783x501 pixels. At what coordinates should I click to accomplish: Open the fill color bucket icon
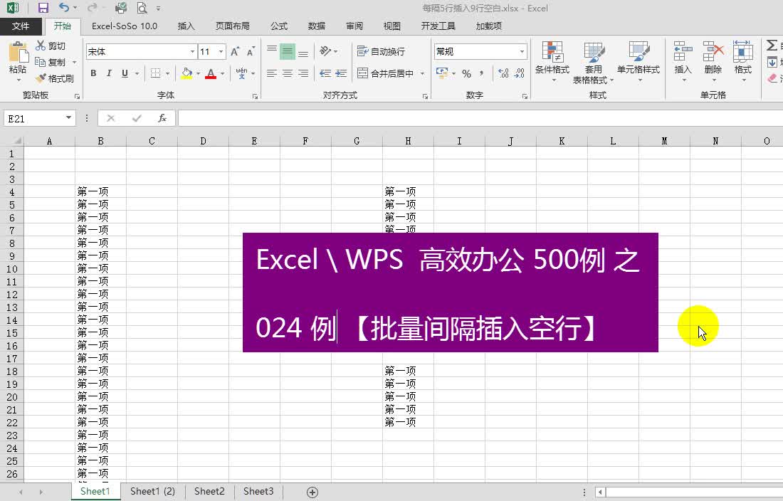[186, 73]
